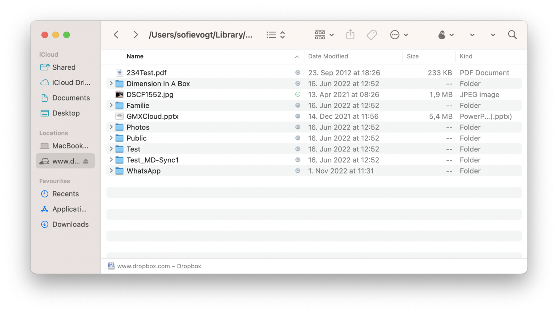Viewport: 558px width, 314px height.
Task: Expand the WhatsApp folder disclosure triangle
Action: point(111,171)
